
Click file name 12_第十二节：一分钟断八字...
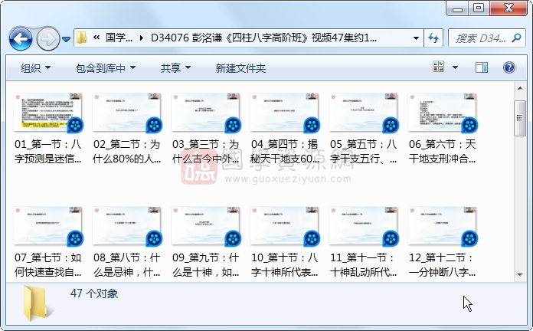point(442,264)
